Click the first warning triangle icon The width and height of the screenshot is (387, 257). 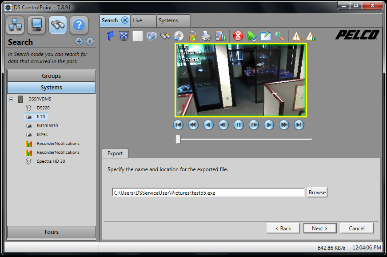click(297, 36)
